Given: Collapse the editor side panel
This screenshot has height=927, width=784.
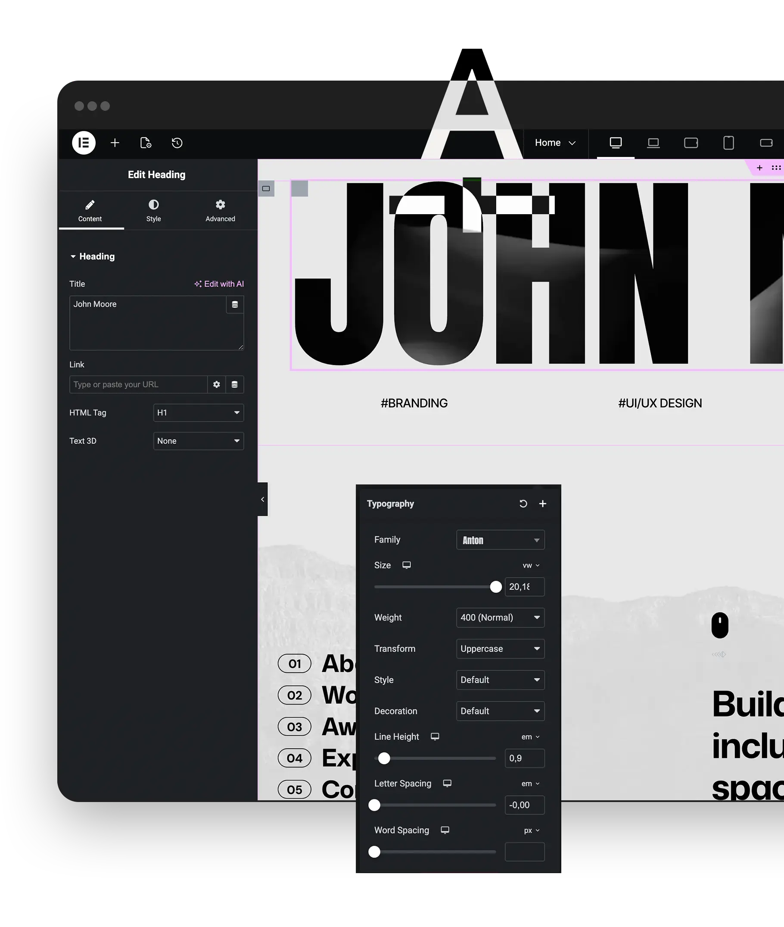Looking at the screenshot, I should (x=263, y=499).
